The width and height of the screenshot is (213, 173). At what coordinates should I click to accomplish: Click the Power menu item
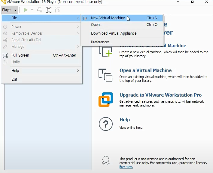41,27
